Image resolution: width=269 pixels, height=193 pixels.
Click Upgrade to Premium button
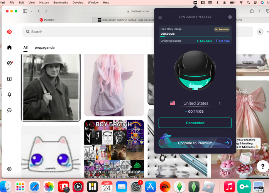(195, 143)
